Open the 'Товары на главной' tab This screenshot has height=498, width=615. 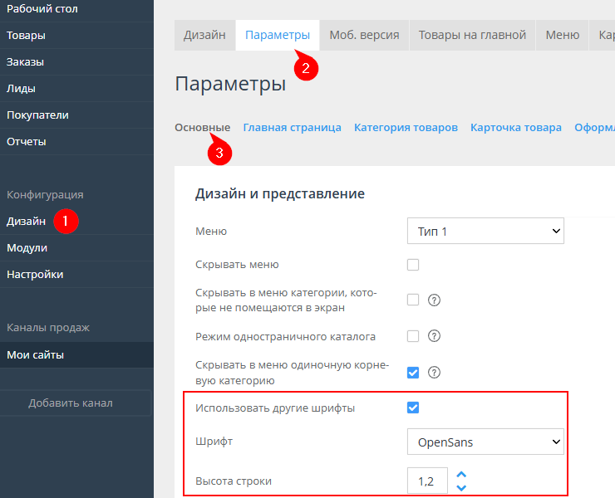pyautogui.click(x=472, y=35)
